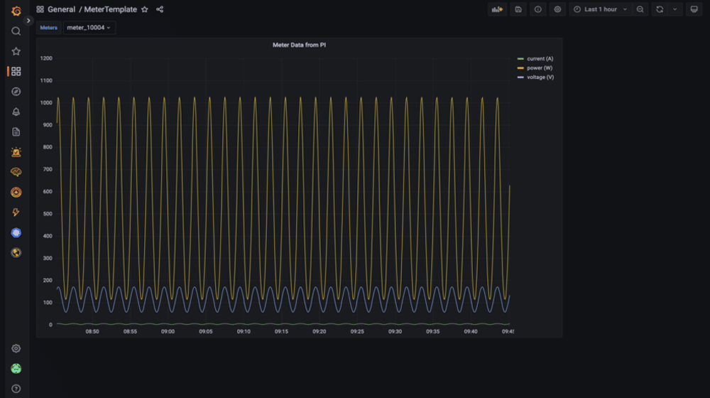Click the General folder breadcrumb
Screen dimensions: 710x398
pos(61,9)
